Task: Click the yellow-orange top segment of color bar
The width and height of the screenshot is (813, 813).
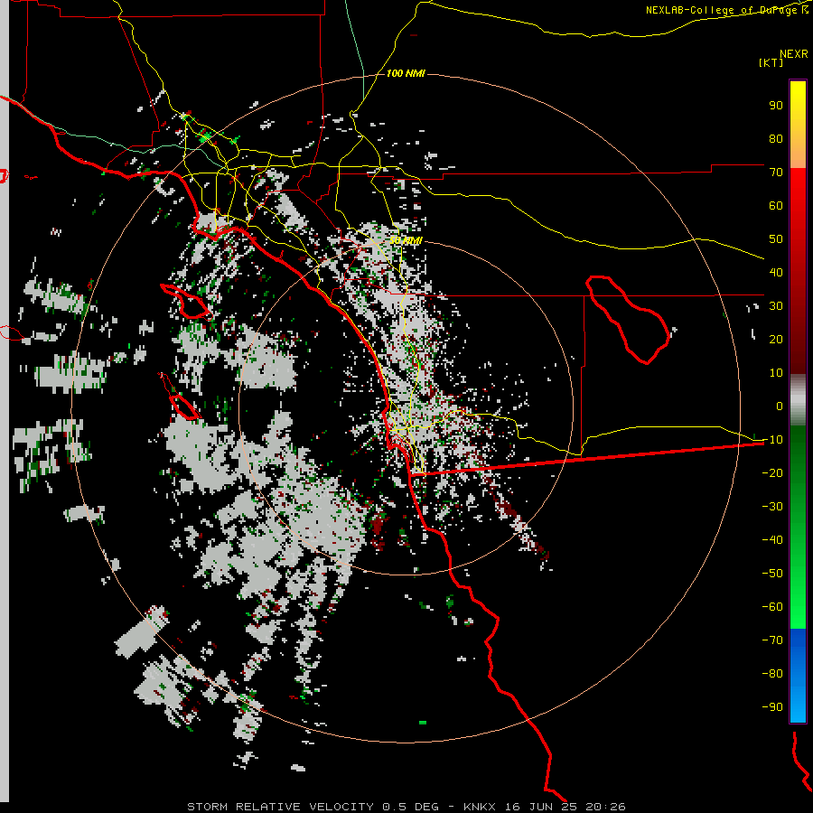Action: [x=798, y=125]
